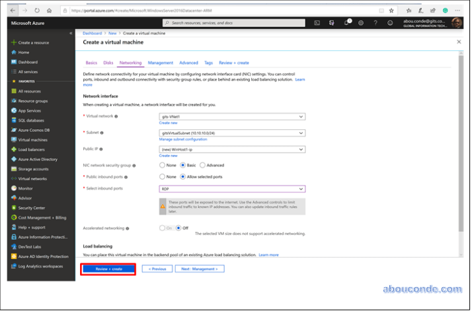
Task: Collapse the left sidebar with chevron
Action: (x=71, y=33)
